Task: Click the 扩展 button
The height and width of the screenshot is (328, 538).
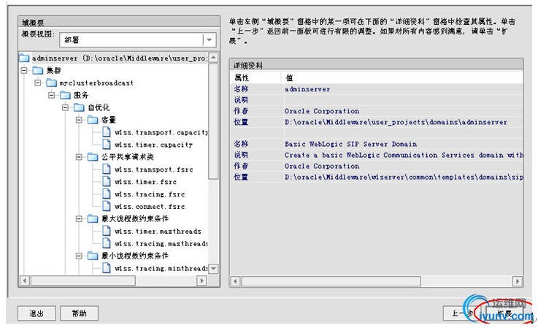Action: (x=504, y=313)
